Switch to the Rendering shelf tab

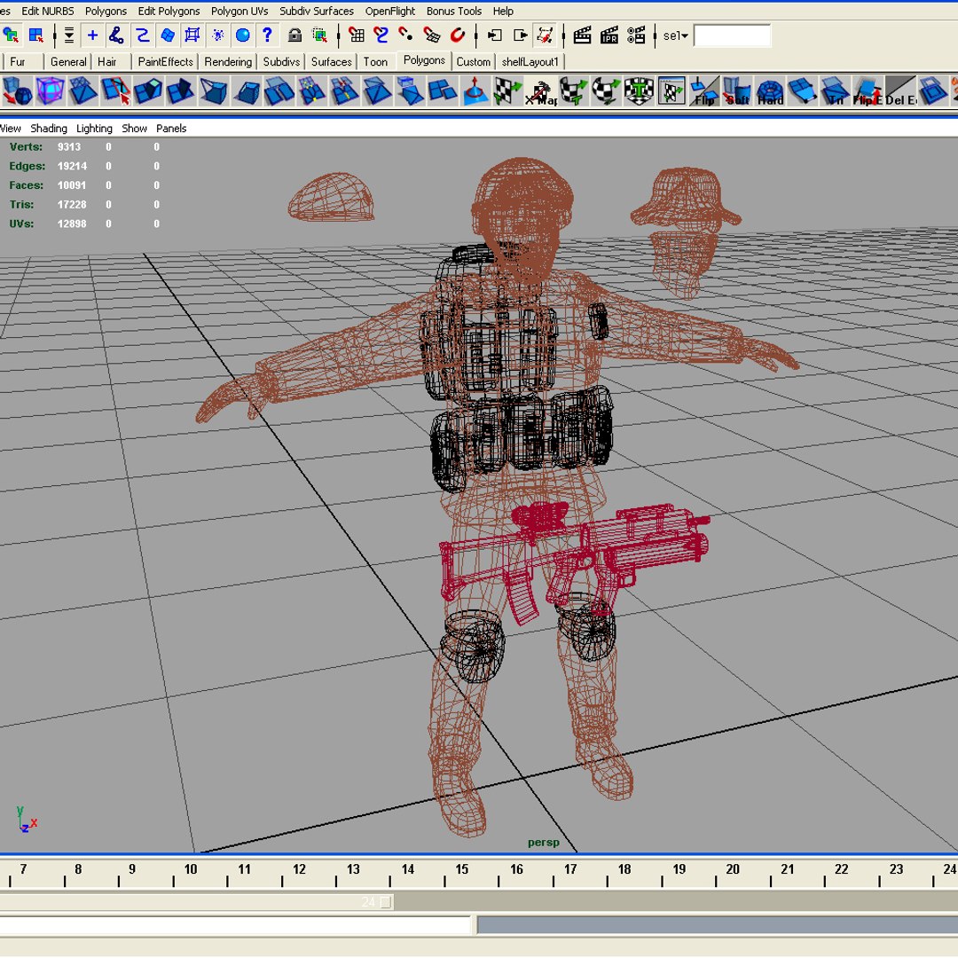pyautogui.click(x=228, y=62)
